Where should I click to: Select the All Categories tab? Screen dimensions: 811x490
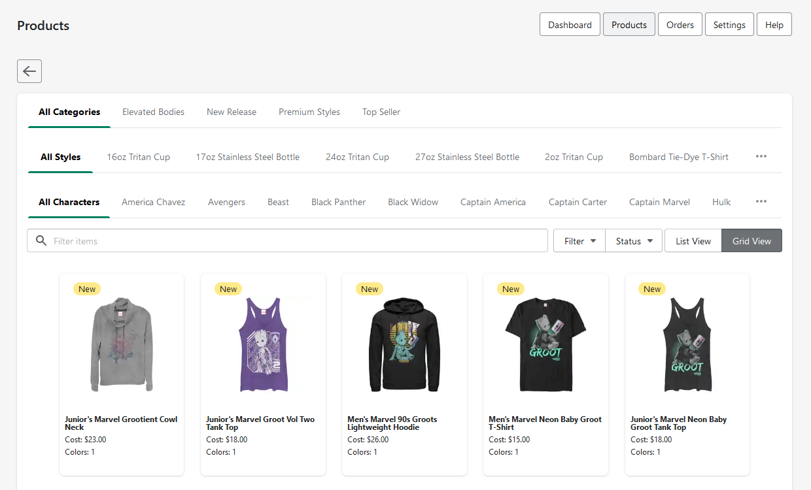pyautogui.click(x=69, y=112)
